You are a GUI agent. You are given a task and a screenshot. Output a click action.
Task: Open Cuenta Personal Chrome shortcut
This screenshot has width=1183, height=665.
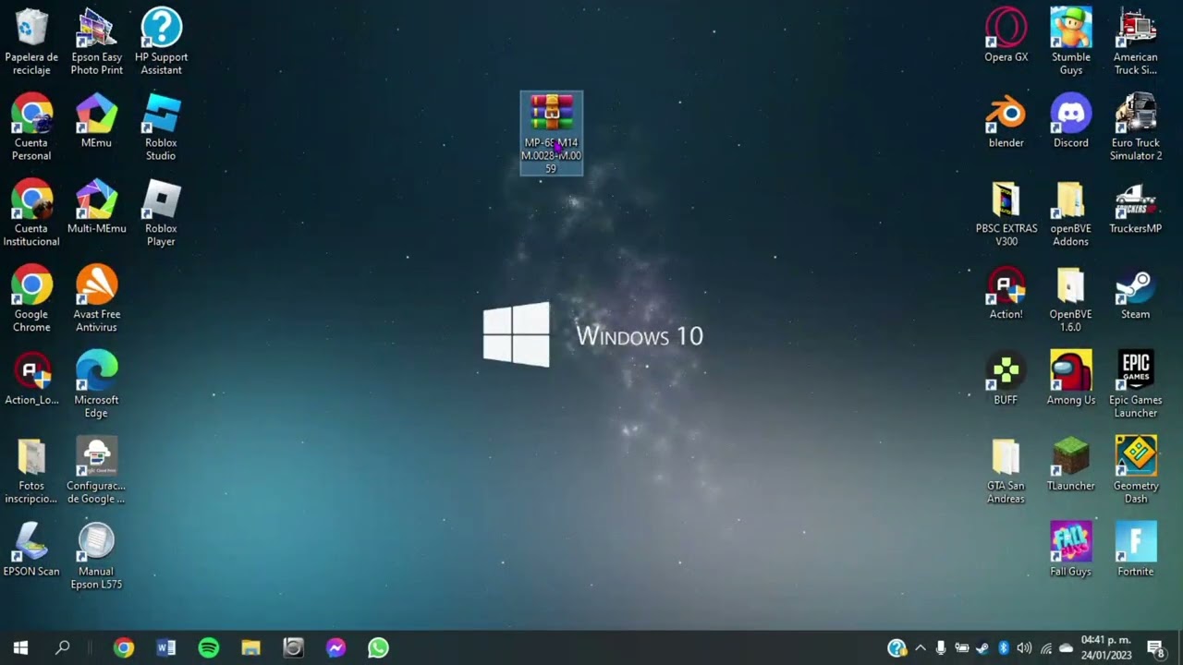pyautogui.click(x=31, y=127)
